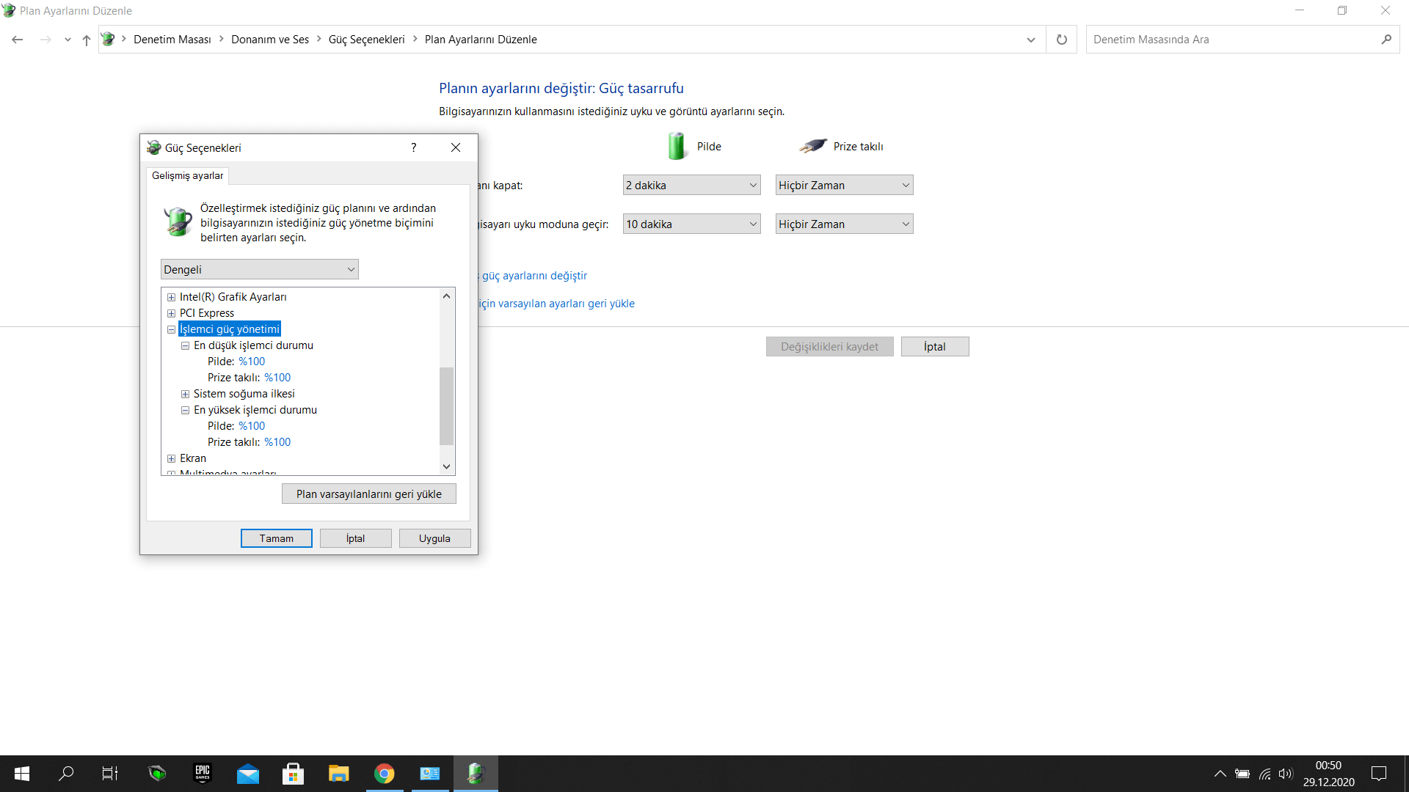
Task: Open Epic Games Launcher from the taskbar
Action: click(203, 774)
